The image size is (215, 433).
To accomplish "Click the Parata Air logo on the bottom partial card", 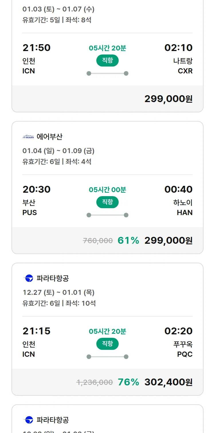I will point(28,420).
